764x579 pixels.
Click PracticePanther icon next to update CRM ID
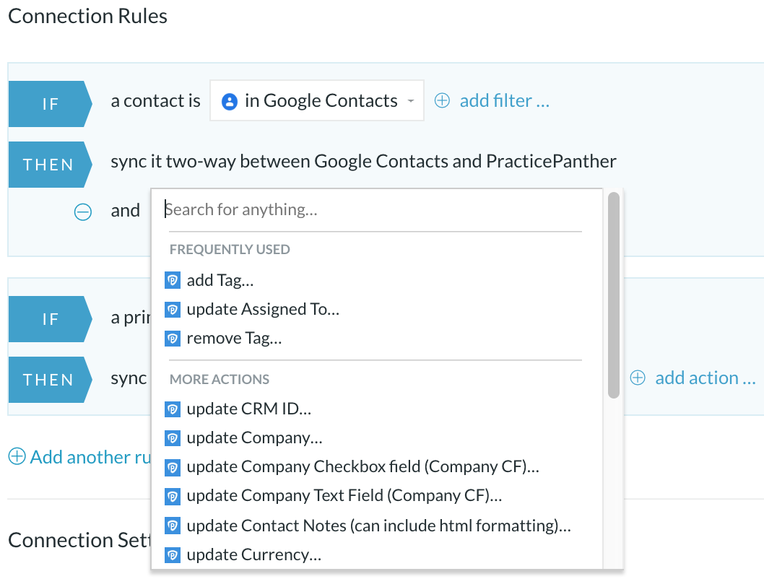tap(173, 409)
